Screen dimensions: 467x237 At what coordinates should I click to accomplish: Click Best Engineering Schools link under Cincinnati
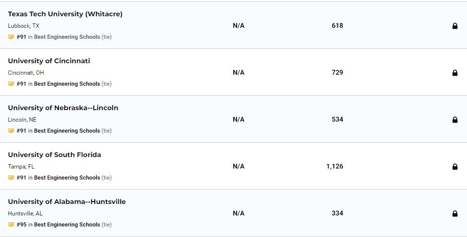67,84
